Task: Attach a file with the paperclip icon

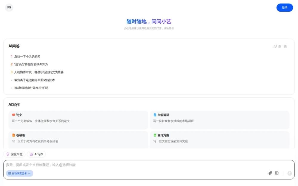Action: point(270,173)
